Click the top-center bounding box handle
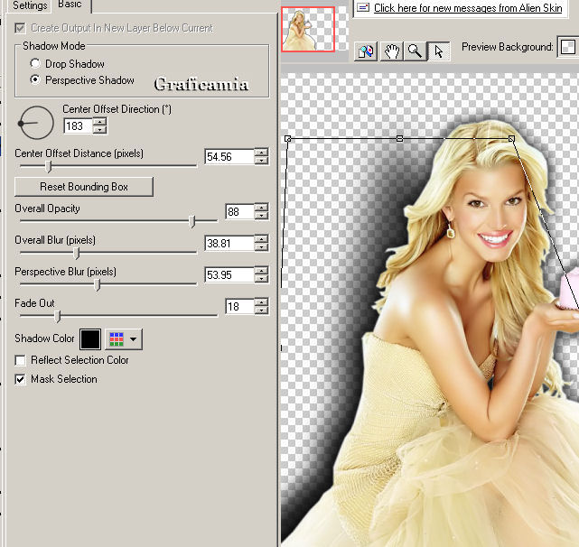The height and width of the screenshot is (547, 579). [399, 139]
